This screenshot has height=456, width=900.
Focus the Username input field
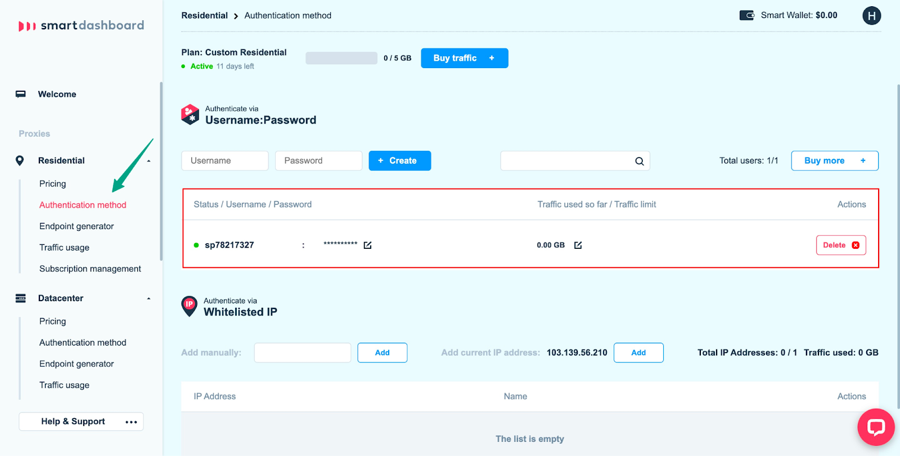pos(224,160)
